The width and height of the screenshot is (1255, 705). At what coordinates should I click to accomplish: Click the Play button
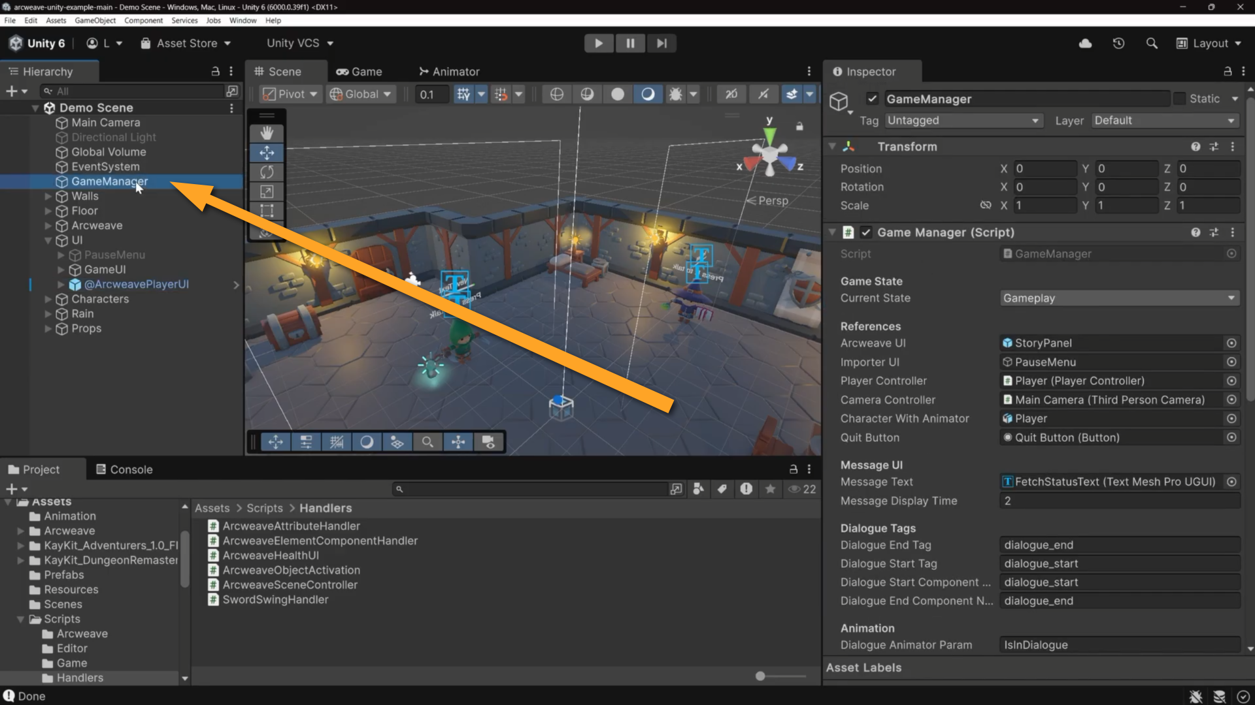[599, 43]
